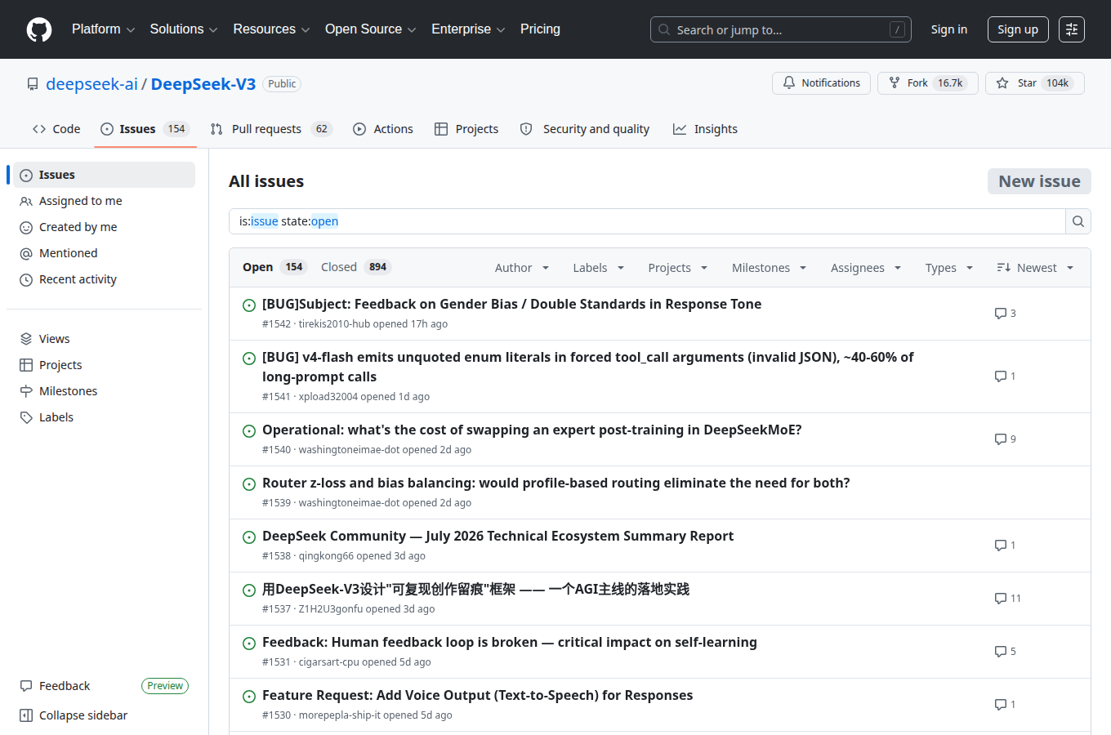Image resolution: width=1111 pixels, height=735 pixels.
Task: Open the Types filter dropdown
Action: pyautogui.click(x=949, y=268)
